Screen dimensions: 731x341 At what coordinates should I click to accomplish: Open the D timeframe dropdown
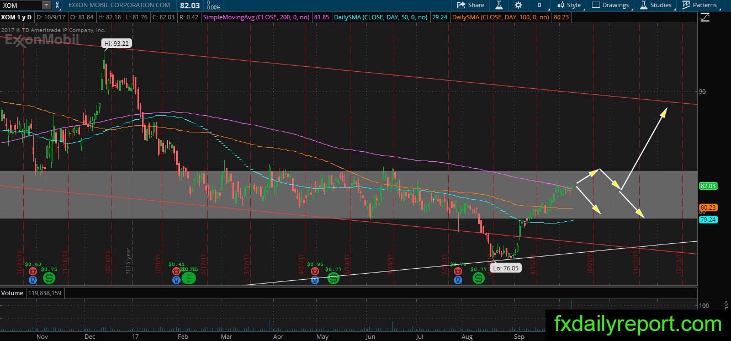click(x=539, y=5)
